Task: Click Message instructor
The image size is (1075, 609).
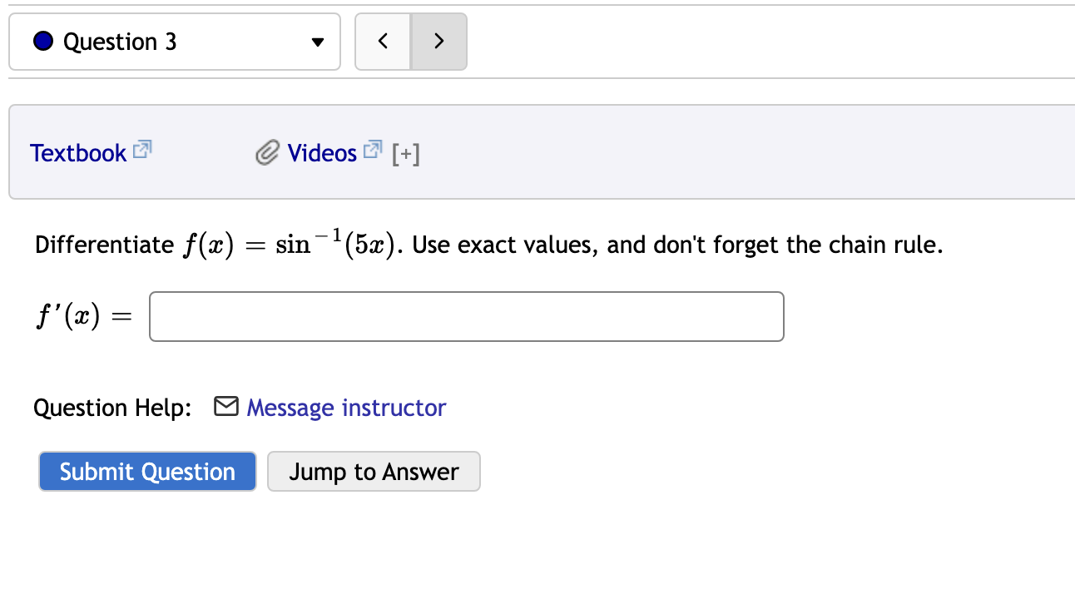Action: pyautogui.click(x=346, y=407)
